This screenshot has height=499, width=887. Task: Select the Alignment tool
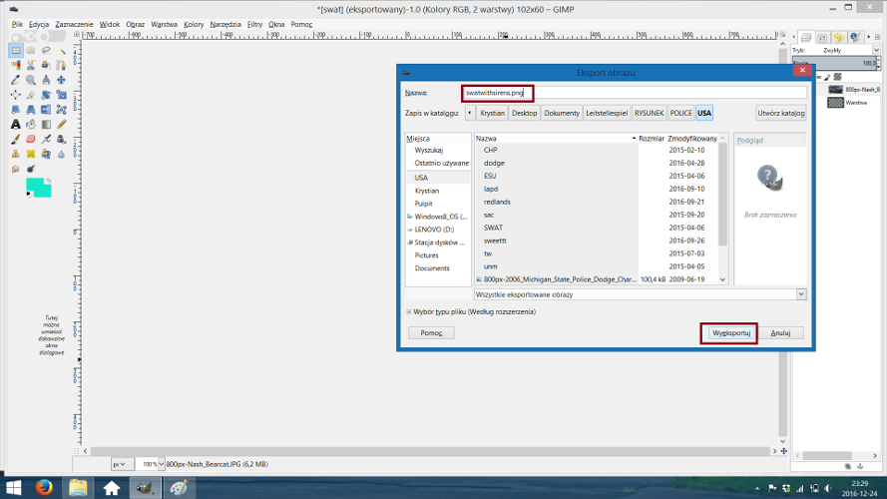[x=16, y=95]
